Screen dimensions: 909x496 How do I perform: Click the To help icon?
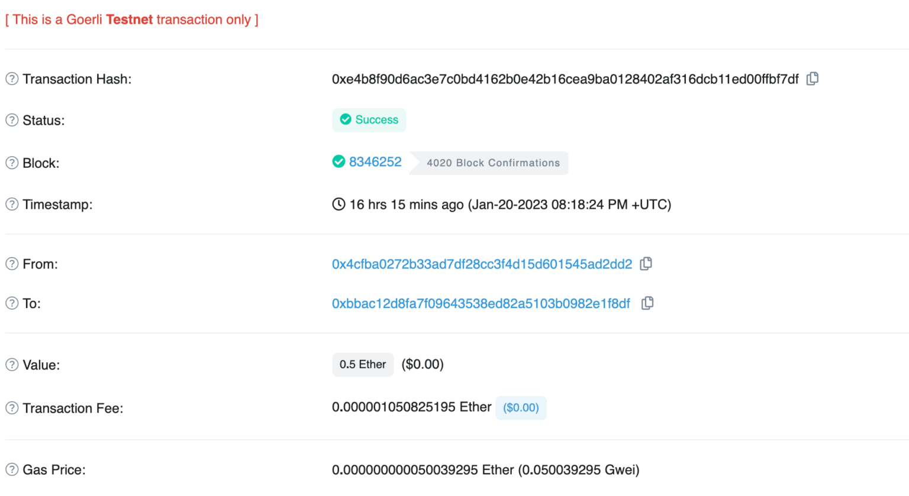(x=11, y=303)
